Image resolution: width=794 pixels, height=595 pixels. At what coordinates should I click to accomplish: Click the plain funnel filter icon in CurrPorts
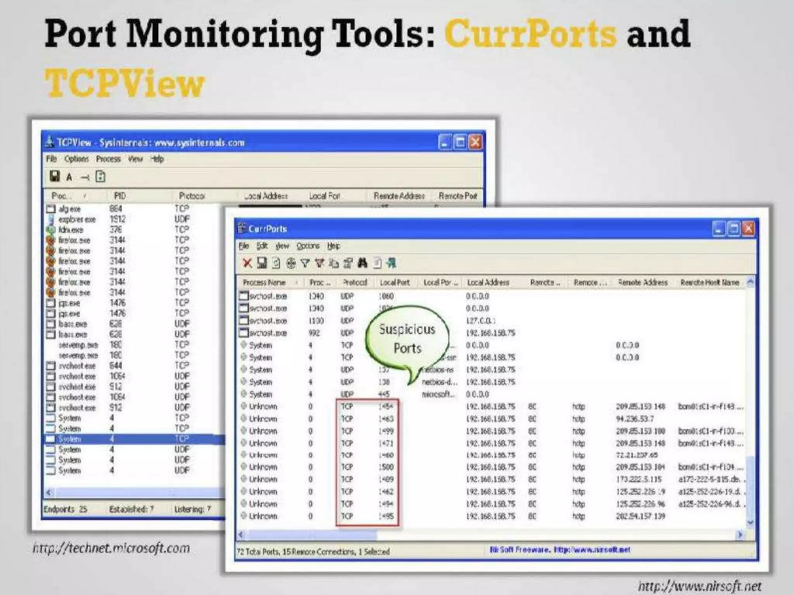tap(305, 263)
